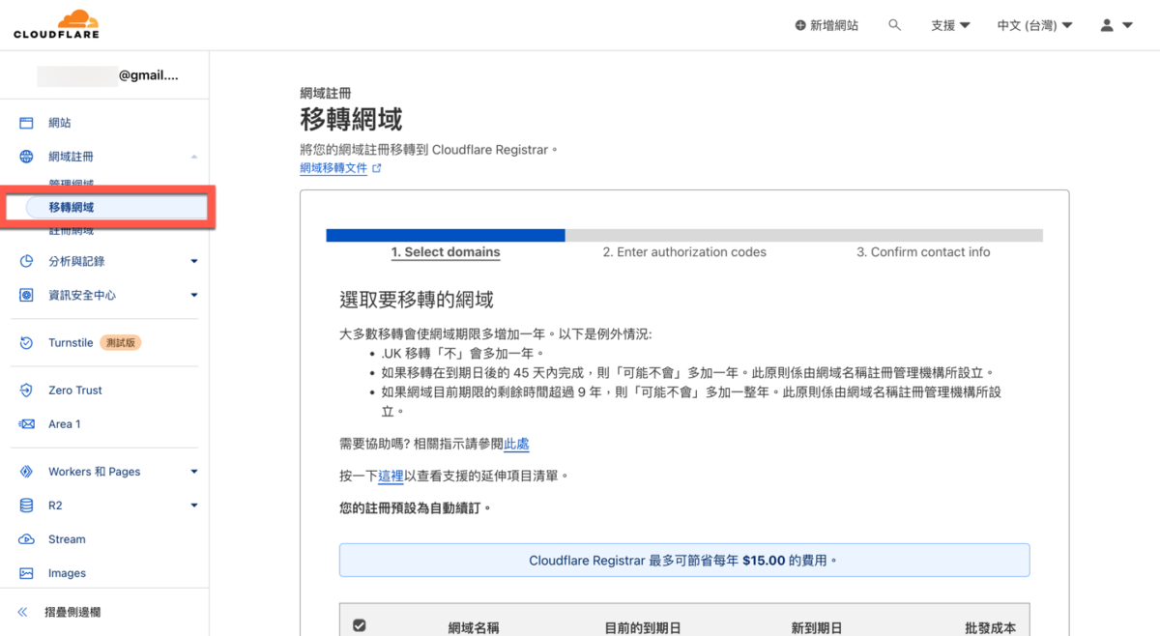Collapse the 網域註冊 section arrow

(x=194, y=157)
